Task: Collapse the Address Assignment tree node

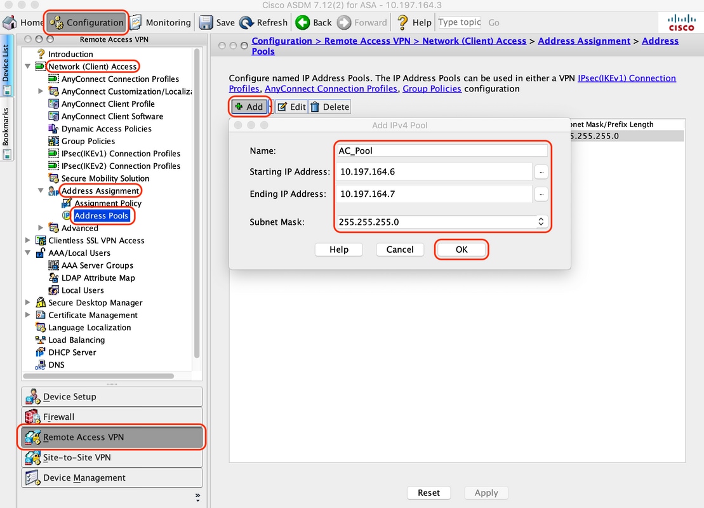Action: pos(41,191)
